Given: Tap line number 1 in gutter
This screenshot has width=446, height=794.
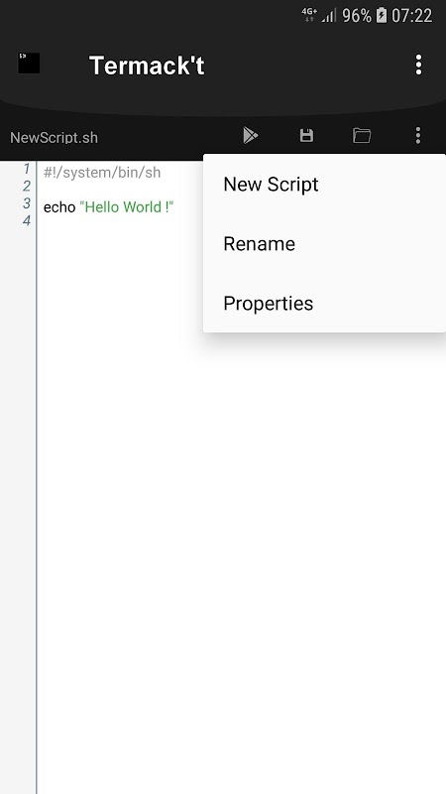Looking at the screenshot, I should 27,169.
